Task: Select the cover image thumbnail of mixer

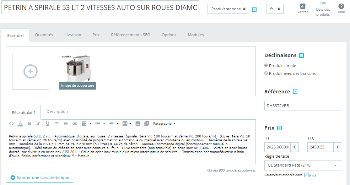Action: click(78, 71)
